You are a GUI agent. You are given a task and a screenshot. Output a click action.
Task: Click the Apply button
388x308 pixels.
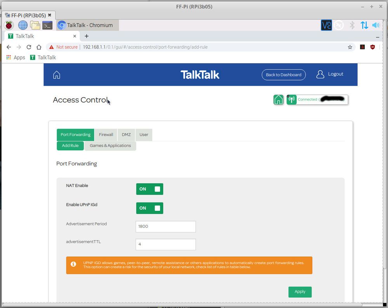coord(300,292)
